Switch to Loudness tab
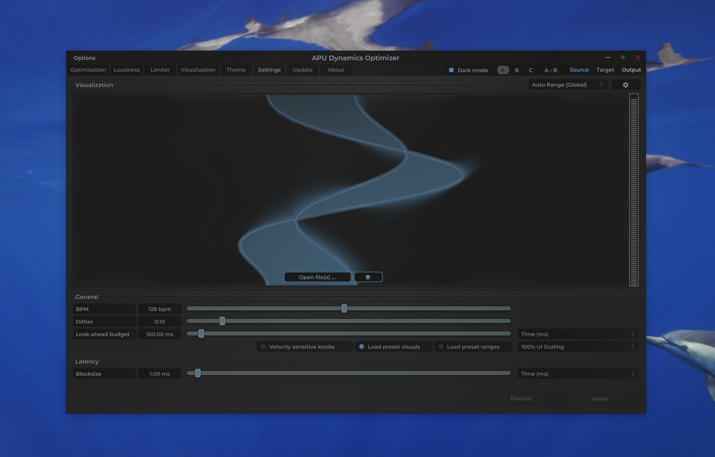715x457 pixels. (127, 70)
